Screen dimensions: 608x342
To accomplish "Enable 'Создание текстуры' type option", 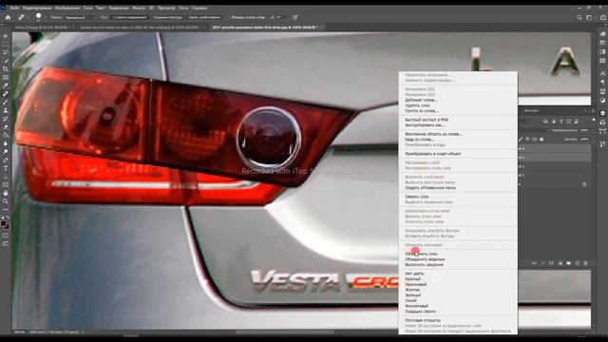I will click(x=168, y=17).
